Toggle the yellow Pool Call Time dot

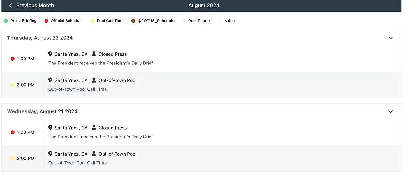pyautogui.click(x=92, y=21)
